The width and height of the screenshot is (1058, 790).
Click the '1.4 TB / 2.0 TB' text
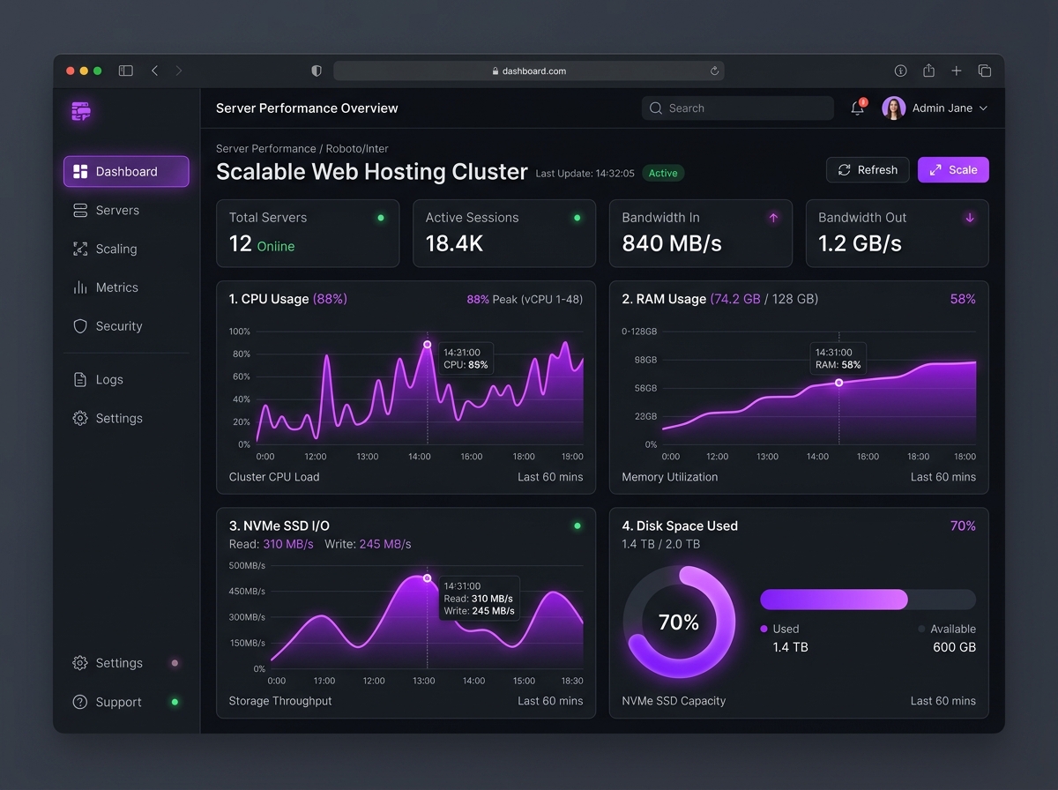point(661,544)
